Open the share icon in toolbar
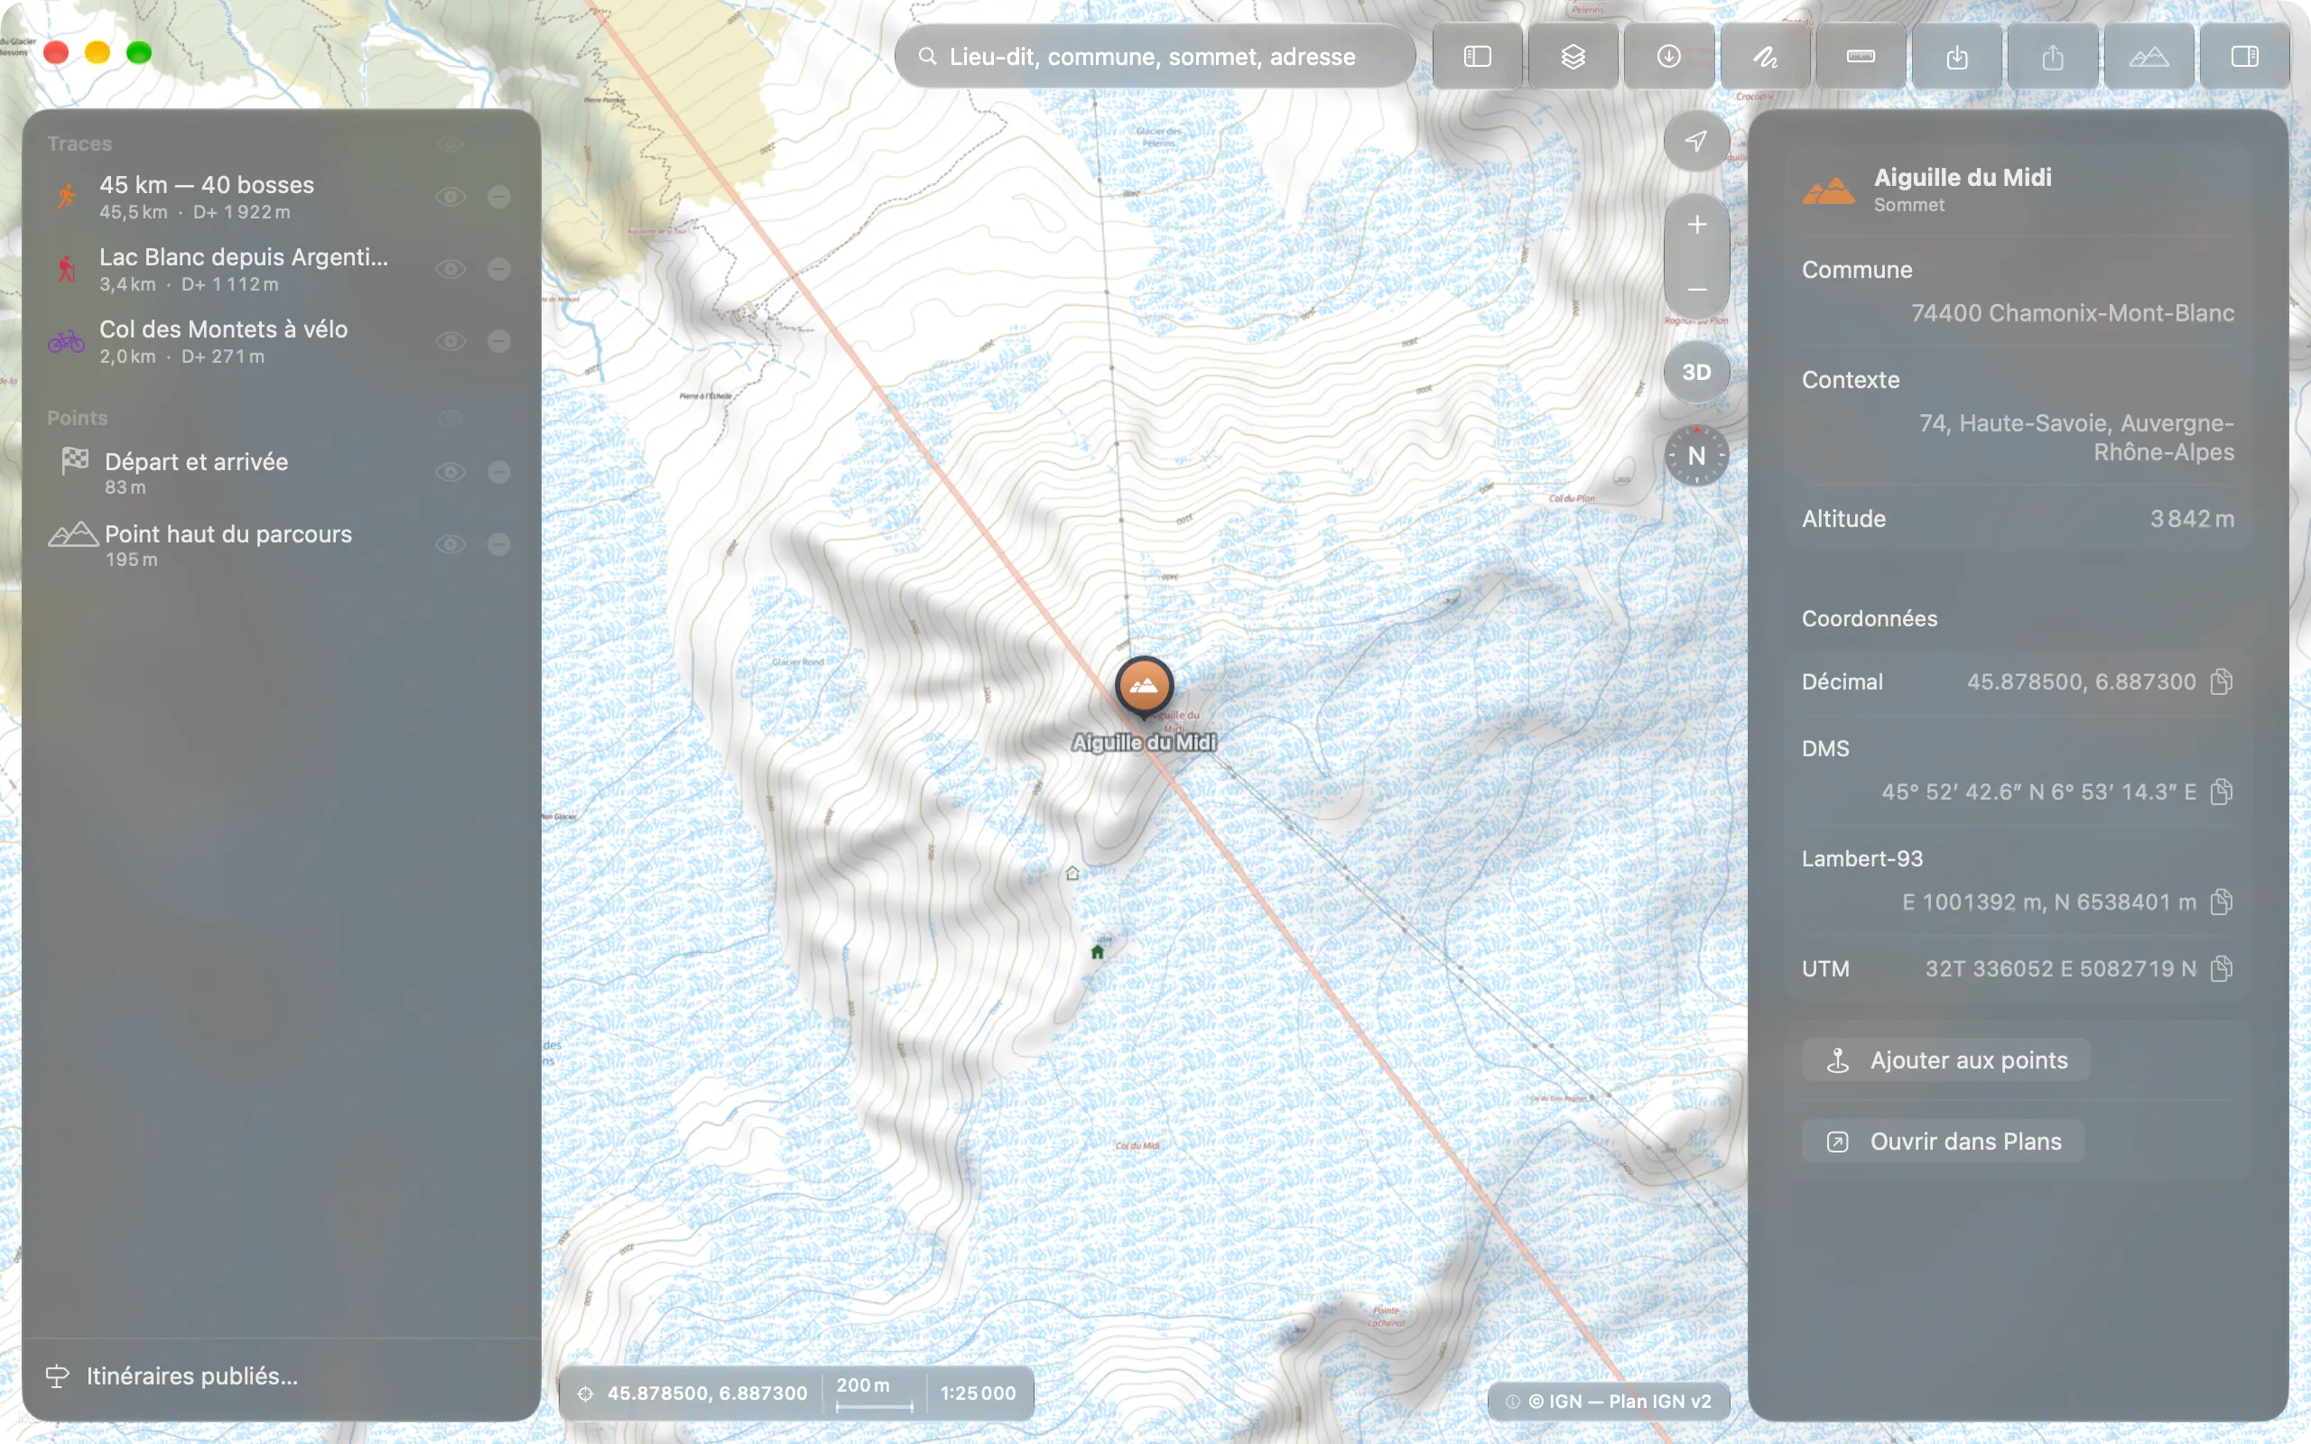The width and height of the screenshot is (2311, 1444). (x=2052, y=57)
